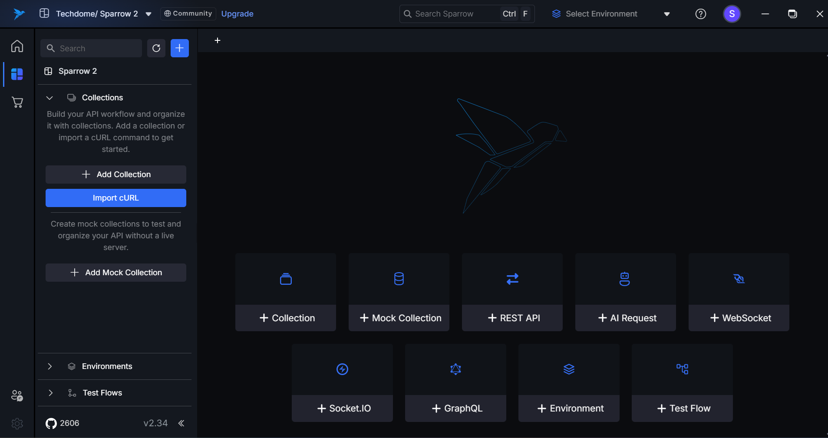Click the refresh icon beside sidebar search
Viewport: 828px width, 438px height.
(156, 48)
